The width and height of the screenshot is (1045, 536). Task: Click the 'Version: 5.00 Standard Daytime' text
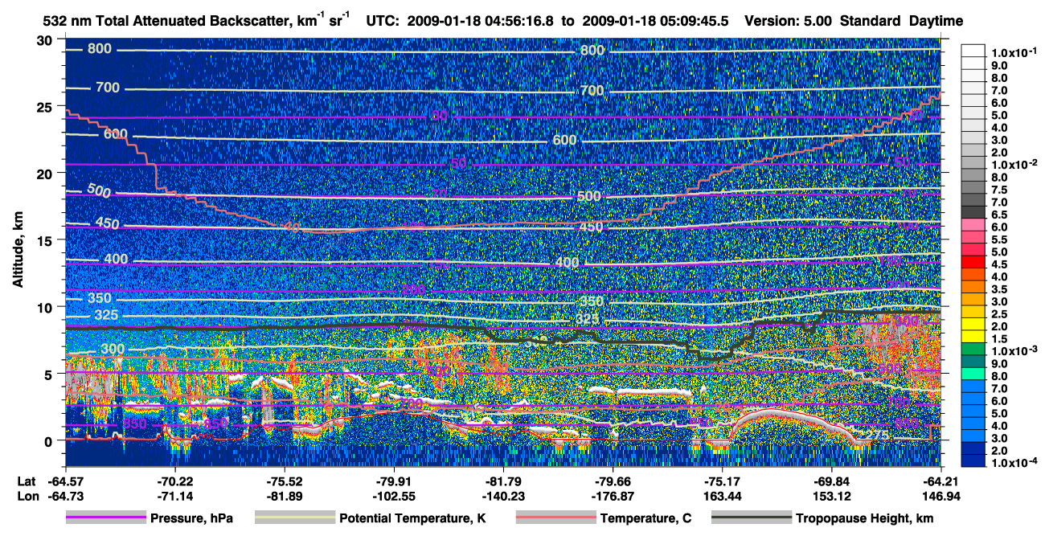pos(853,21)
